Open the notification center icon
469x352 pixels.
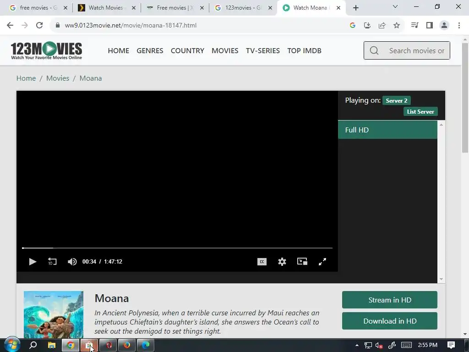pos(451,345)
